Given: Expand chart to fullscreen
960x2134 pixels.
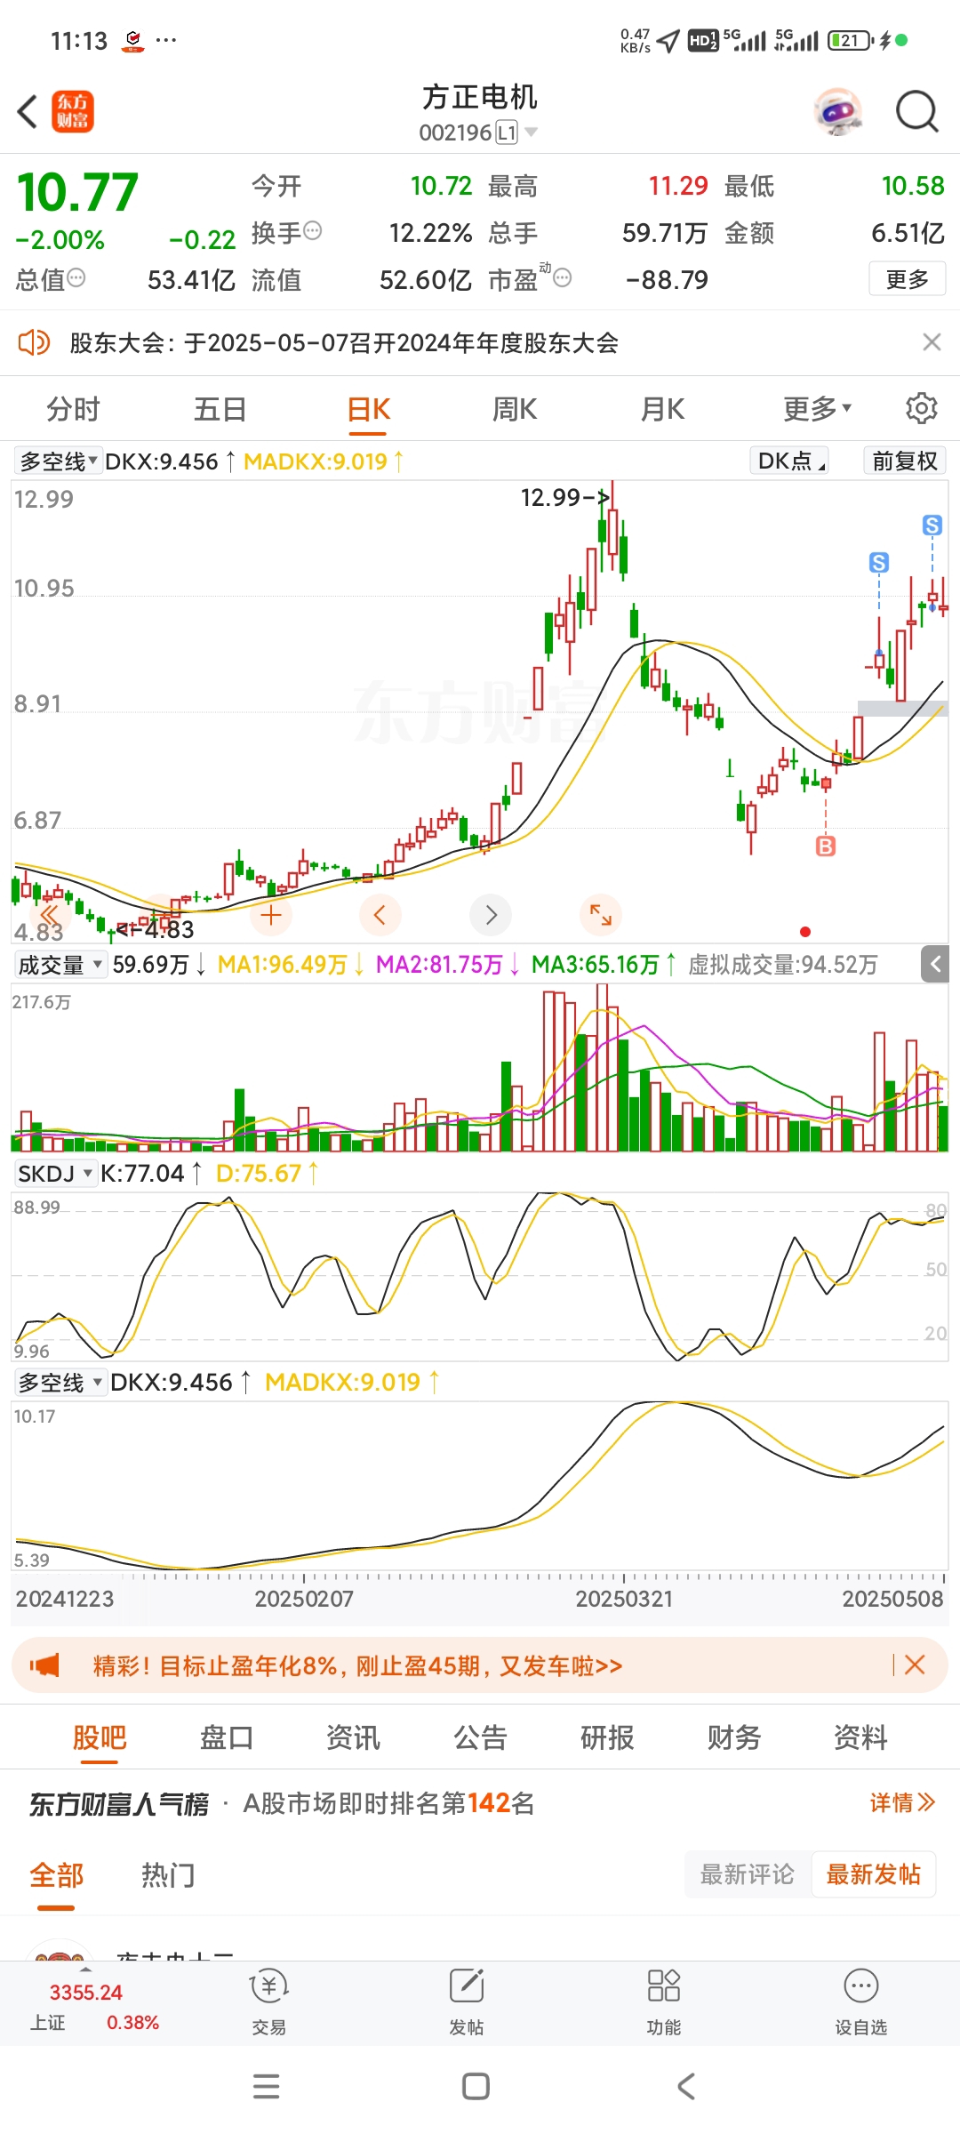Looking at the screenshot, I should [601, 915].
